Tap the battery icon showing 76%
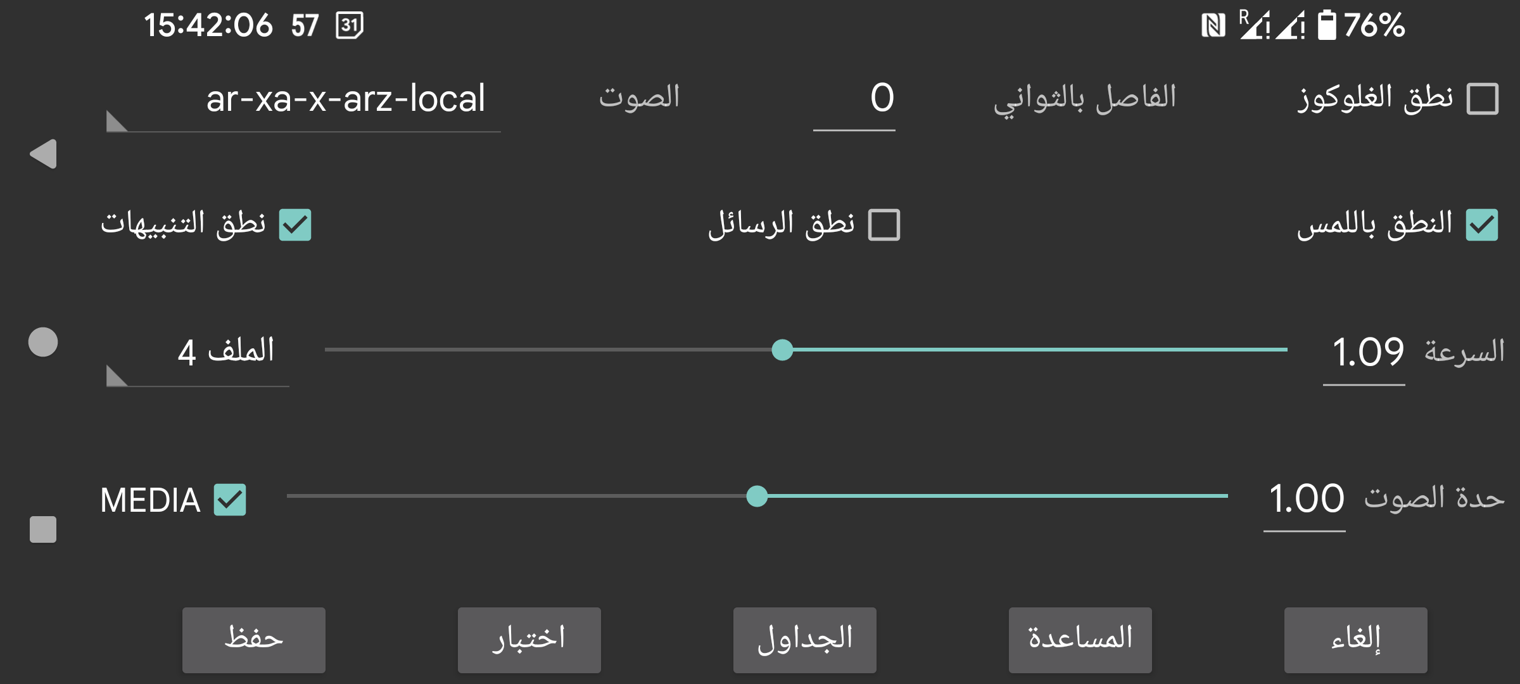The width and height of the screenshot is (1520, 684). [1326, 26]
